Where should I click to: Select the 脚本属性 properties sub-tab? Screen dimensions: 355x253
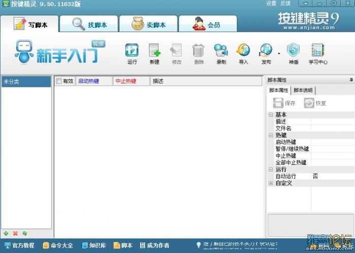pyautogui.click(x=279, y=90)
